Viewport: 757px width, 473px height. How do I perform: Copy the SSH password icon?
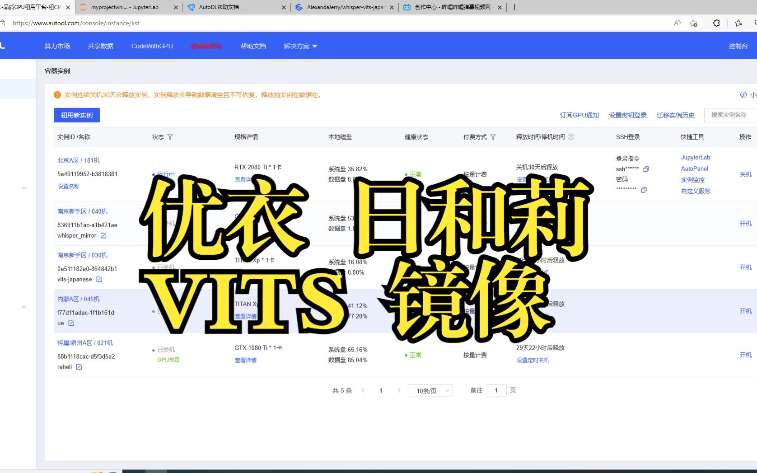pos(644,190)
